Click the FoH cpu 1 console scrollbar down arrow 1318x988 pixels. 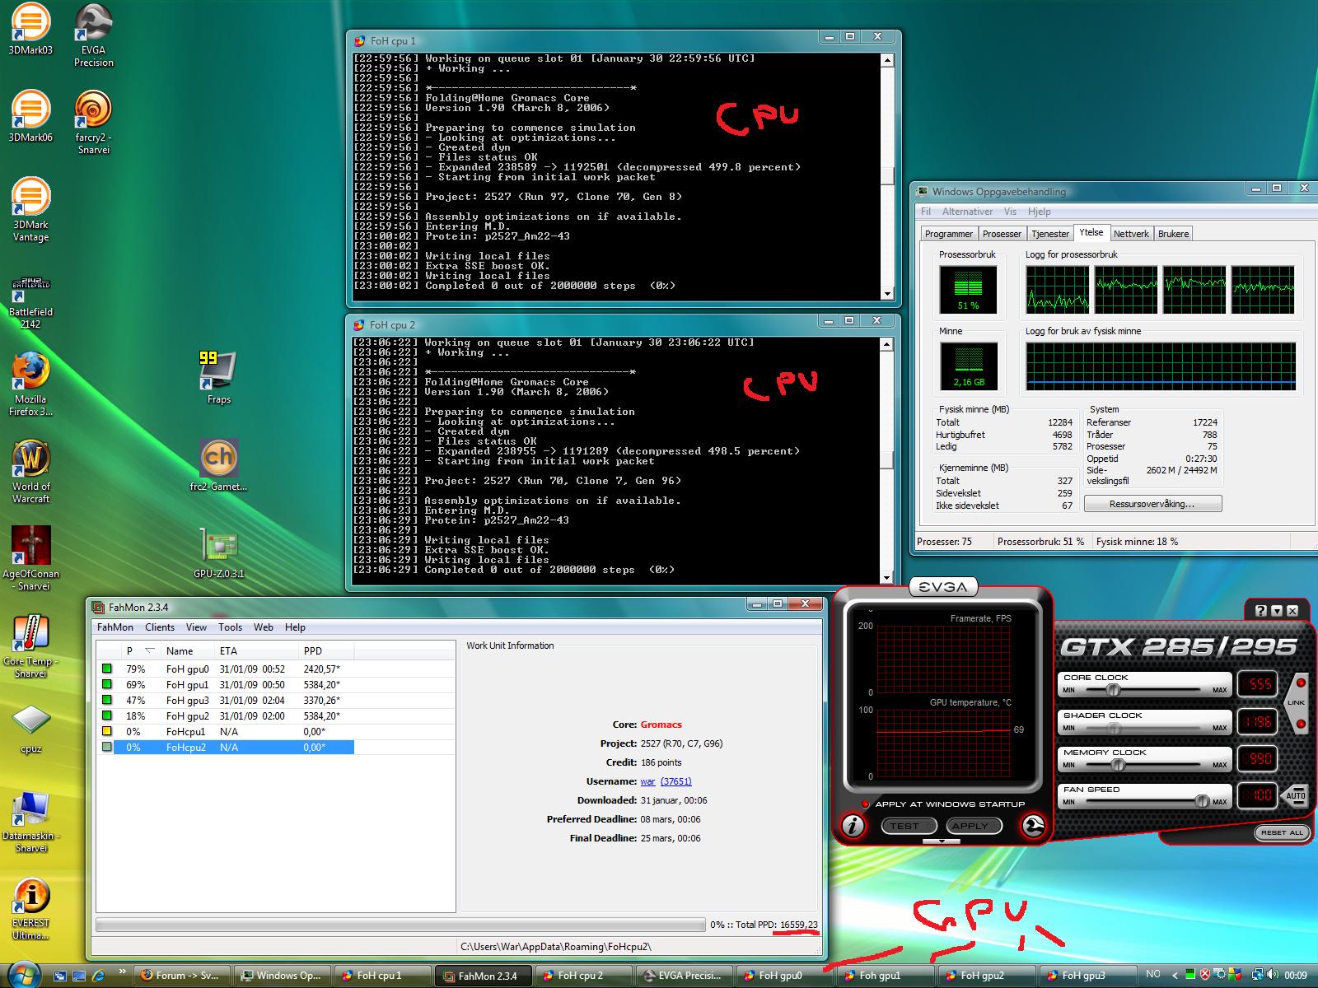click(x=886, y=294)
